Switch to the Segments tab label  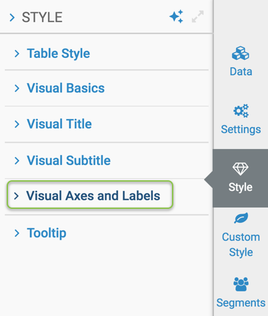coord(241,303)
